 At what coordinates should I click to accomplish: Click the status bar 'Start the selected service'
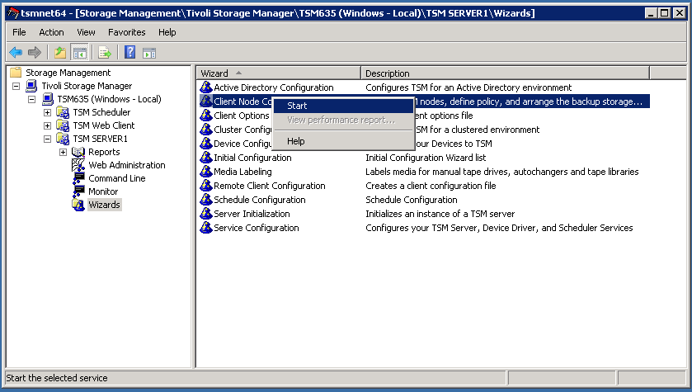pos(57,378)
